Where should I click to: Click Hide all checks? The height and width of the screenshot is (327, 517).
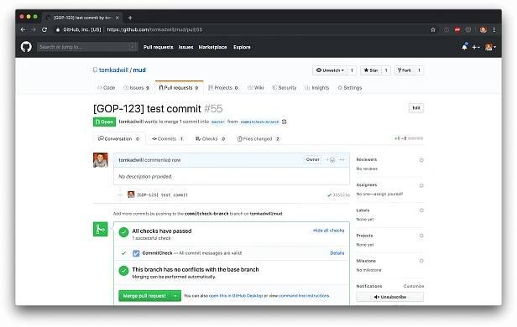[328, 231]
